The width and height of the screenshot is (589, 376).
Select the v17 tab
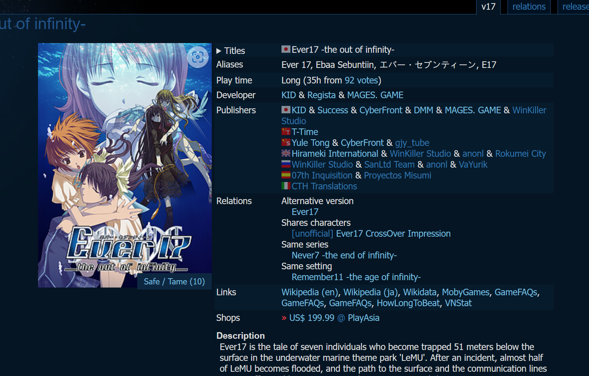coord(488,7)
